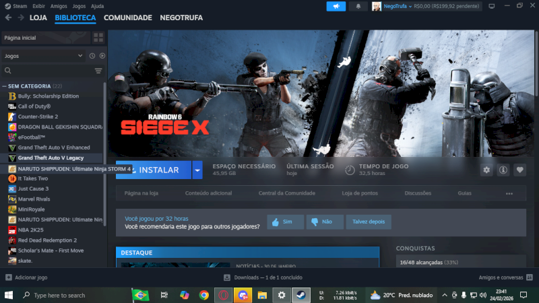This screenshot has height=303, width=539.
Task: Switch to Big Picture mode icon
Action: point(492,6)
